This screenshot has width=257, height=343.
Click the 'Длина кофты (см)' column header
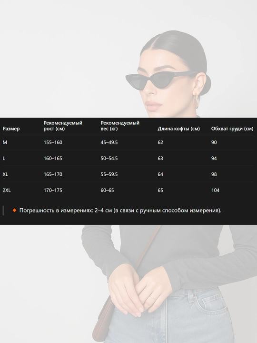(x=179, y=129)
